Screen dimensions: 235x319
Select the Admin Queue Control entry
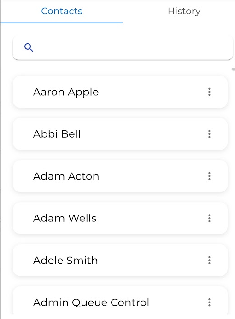120,301
